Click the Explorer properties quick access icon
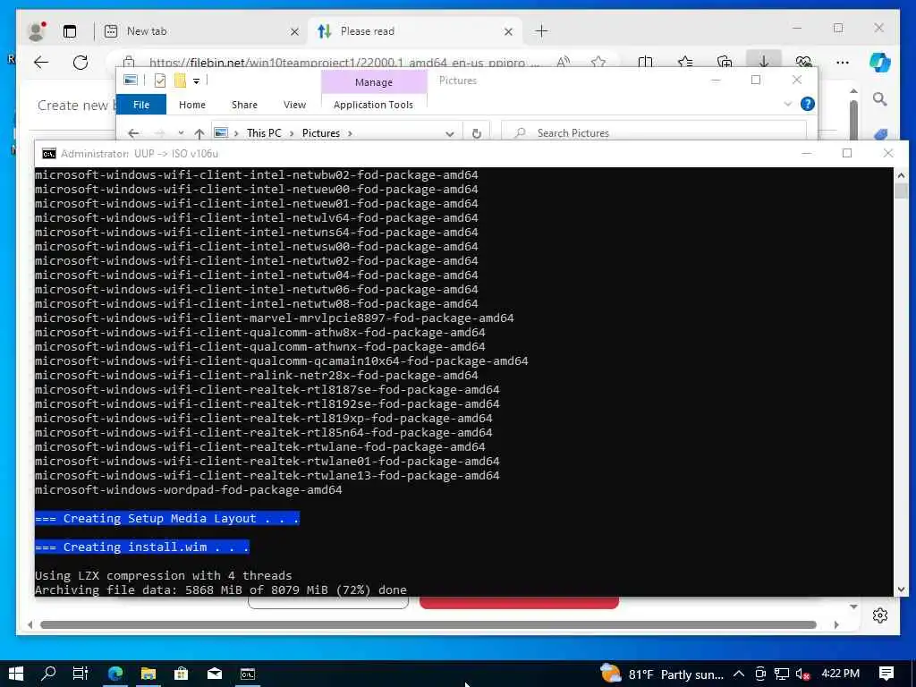 (x=159, y=81)
